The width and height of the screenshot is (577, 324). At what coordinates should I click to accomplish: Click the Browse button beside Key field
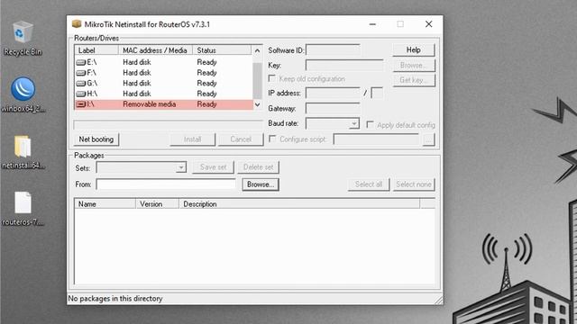[x=414, y=65]
